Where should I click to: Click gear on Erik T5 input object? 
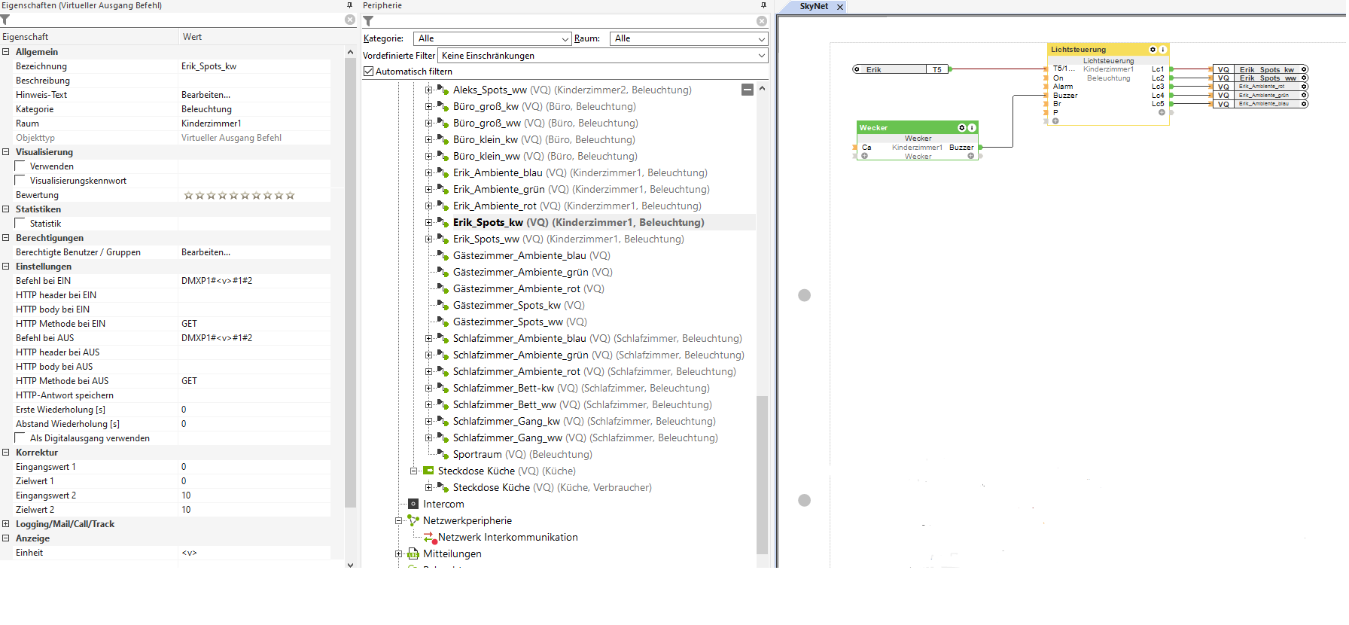857,69
